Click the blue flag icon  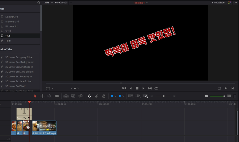pyautogui.click(x=112, y=96)
